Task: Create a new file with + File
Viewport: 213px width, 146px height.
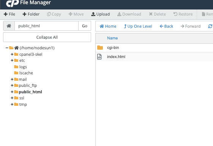Action: click(9, 14)
